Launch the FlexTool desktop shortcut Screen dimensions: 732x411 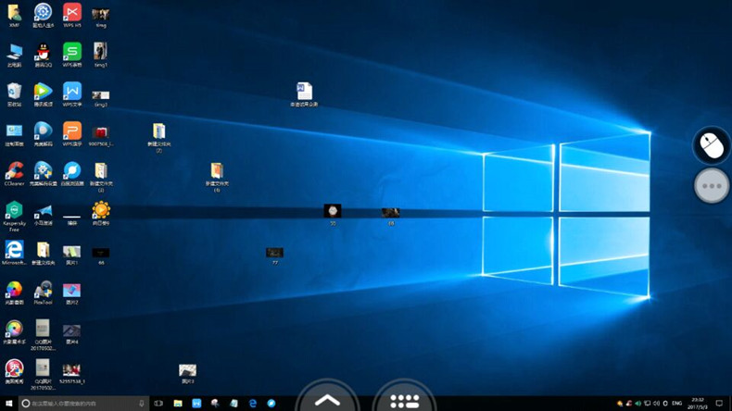[x=43, y=290]
